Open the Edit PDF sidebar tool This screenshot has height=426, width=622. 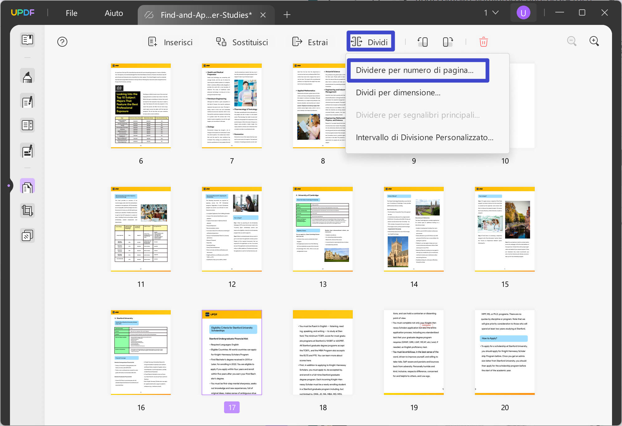tap(27, 101)
